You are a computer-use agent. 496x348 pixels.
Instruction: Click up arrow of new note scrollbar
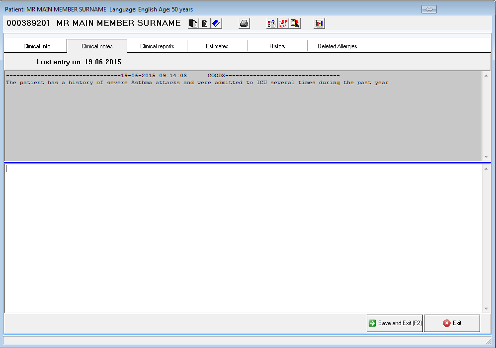click(486, 169)
